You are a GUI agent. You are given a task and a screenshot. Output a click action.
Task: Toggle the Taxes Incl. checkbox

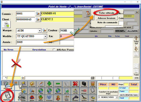[136, 45]
